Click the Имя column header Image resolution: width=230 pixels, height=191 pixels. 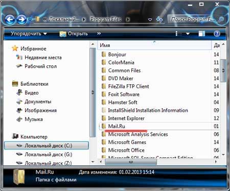pyautogui.click(x=154, y=45)
